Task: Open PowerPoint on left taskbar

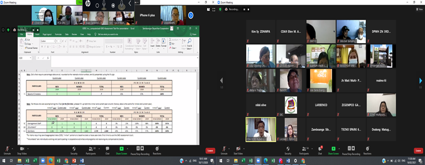Action: tap(74, 161)
